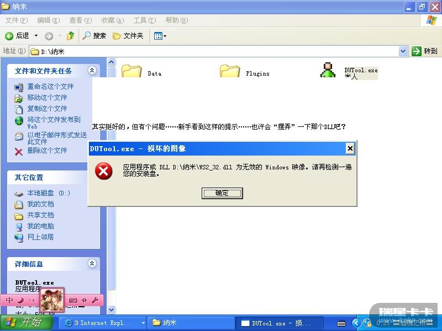Click 将这个文件发布到 Web link
442x331 pixels.
pyautogui.click(x=54, y=122)
